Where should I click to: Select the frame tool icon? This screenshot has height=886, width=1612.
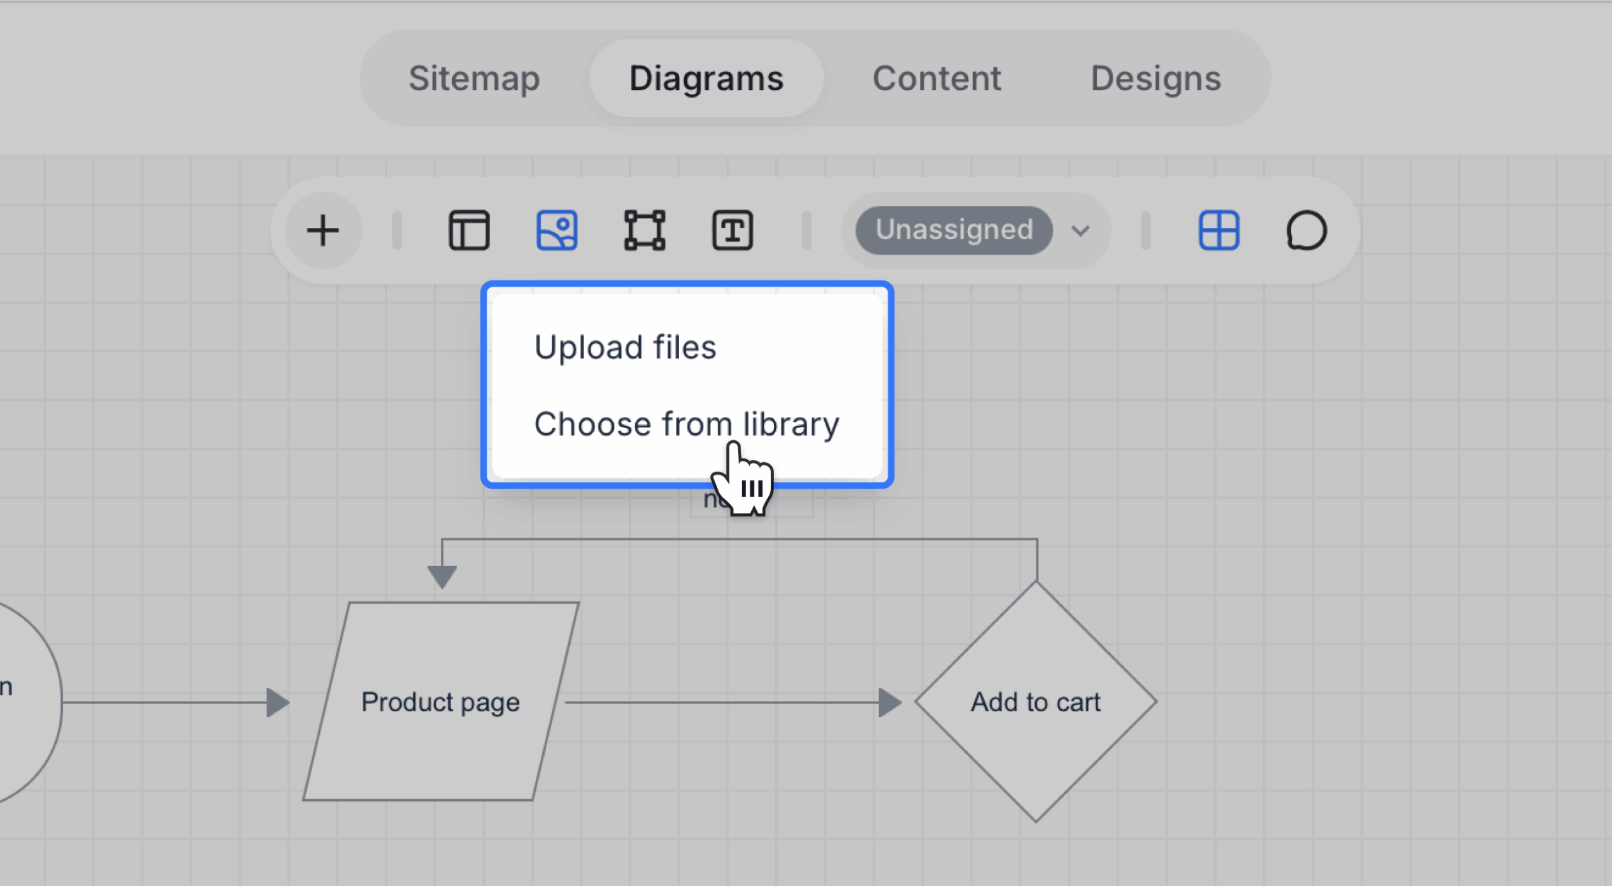coord(644,230)
